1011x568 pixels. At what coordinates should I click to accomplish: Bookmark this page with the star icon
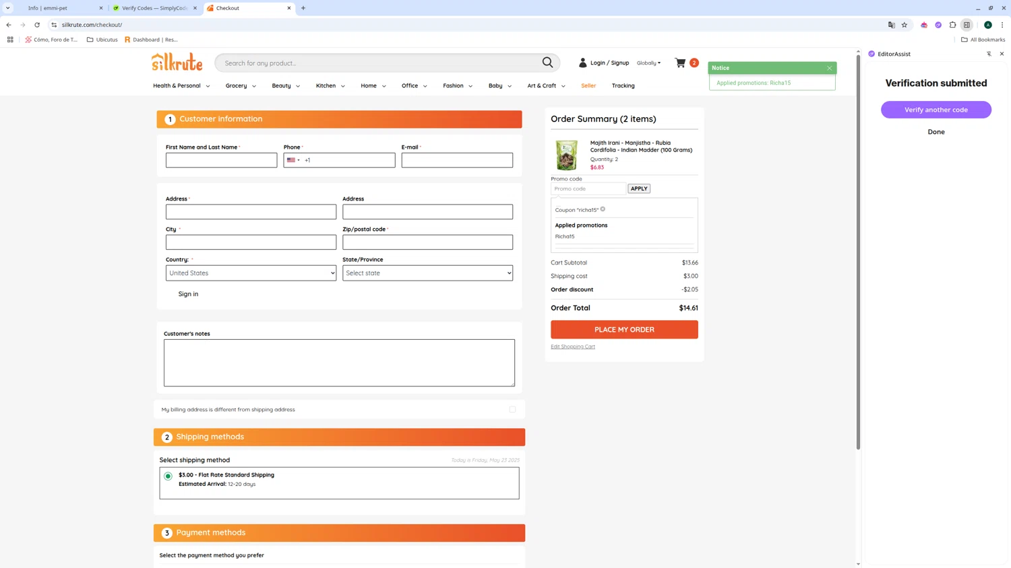[x=905, y=25]
